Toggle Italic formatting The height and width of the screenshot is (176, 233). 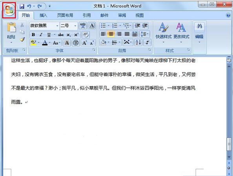click(x=41, y=35)
